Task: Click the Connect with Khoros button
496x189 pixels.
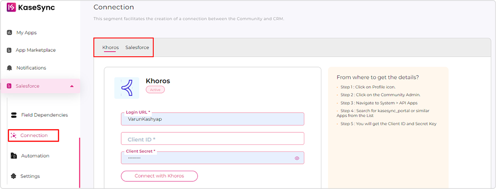Action: [159, 176]
